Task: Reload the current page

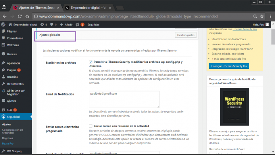Action: [x=20, y=16]
